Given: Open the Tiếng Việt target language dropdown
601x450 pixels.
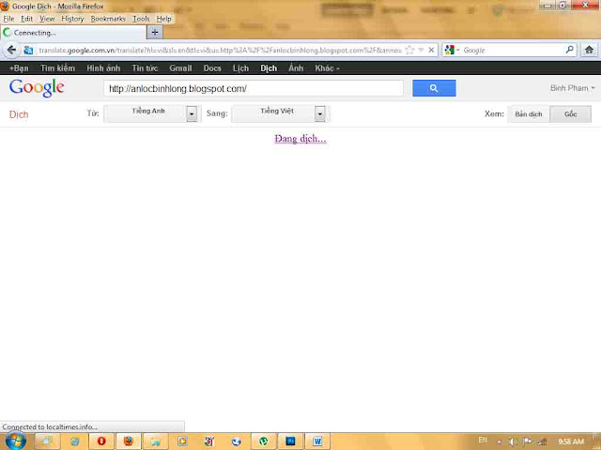Looking at the screenshot, I should pyautogui.click(x=281, y=113).
